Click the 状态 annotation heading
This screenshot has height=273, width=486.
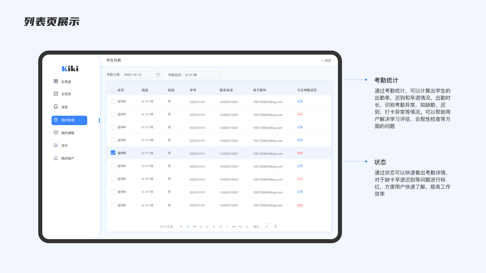tap(380, 162)
